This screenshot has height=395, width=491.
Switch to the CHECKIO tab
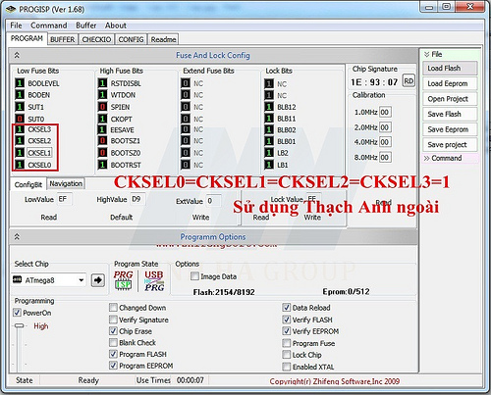[96, 39]
